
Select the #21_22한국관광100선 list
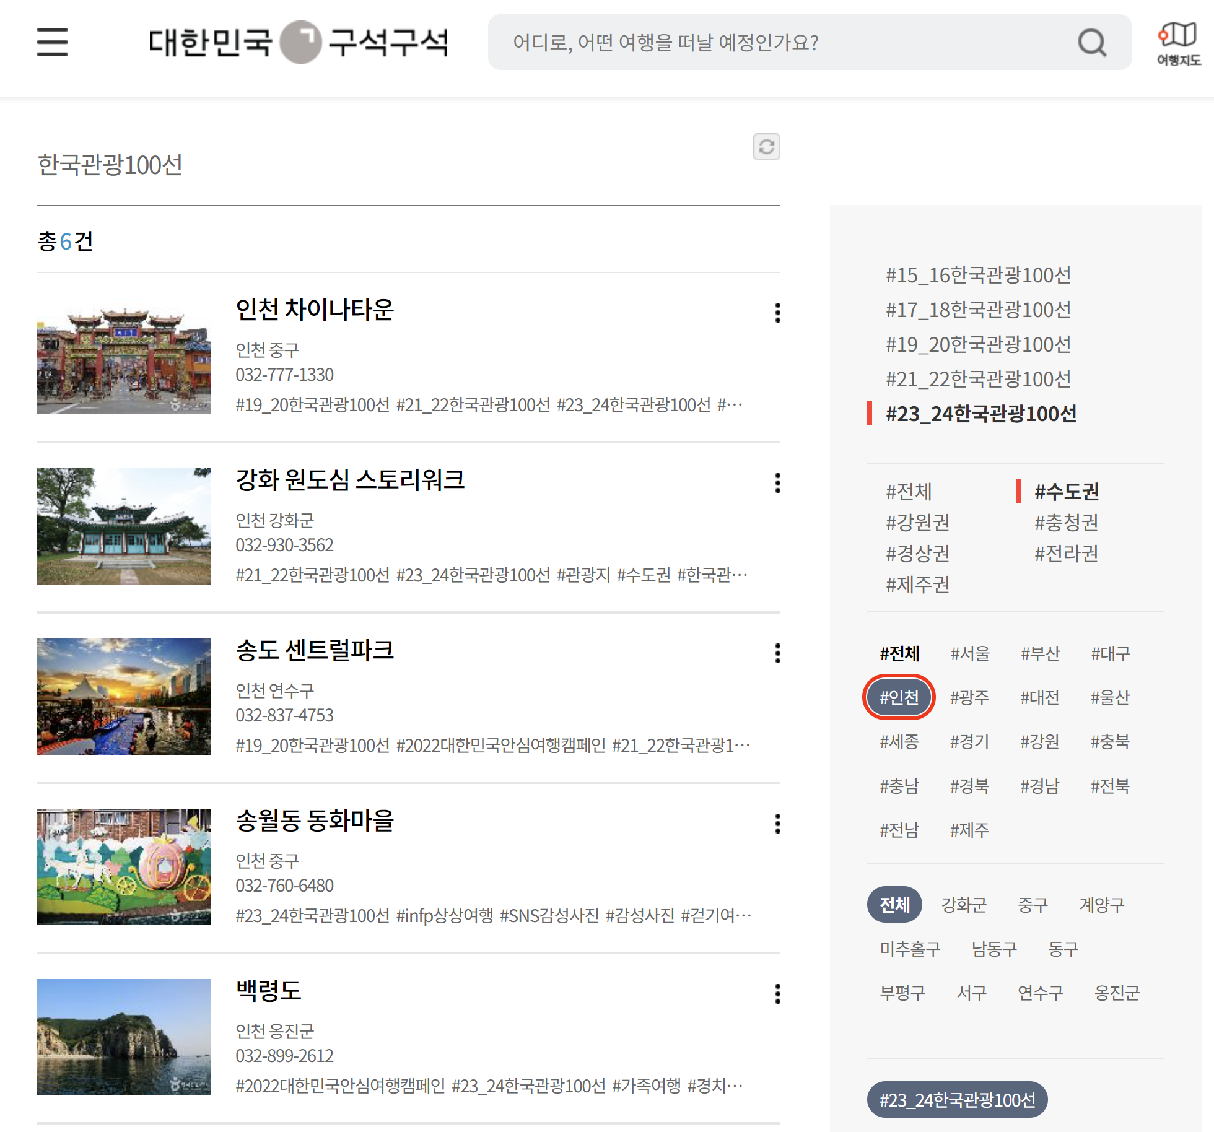coord(978,379)
